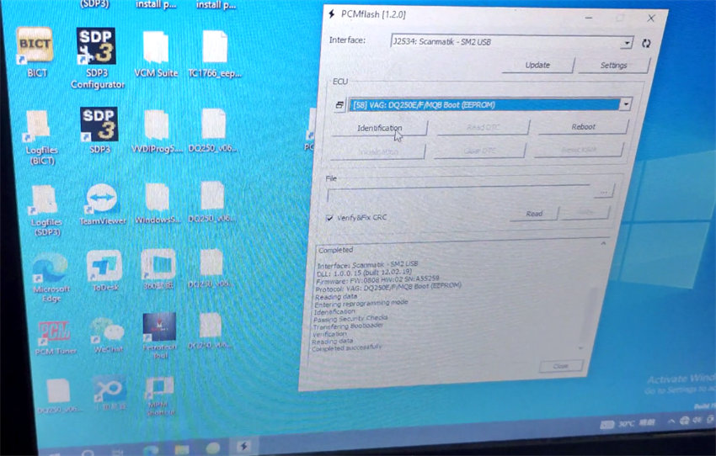Click PCMflash icon in the taskbar
Viewport: 716px width, 456px height.
[243, 447]
